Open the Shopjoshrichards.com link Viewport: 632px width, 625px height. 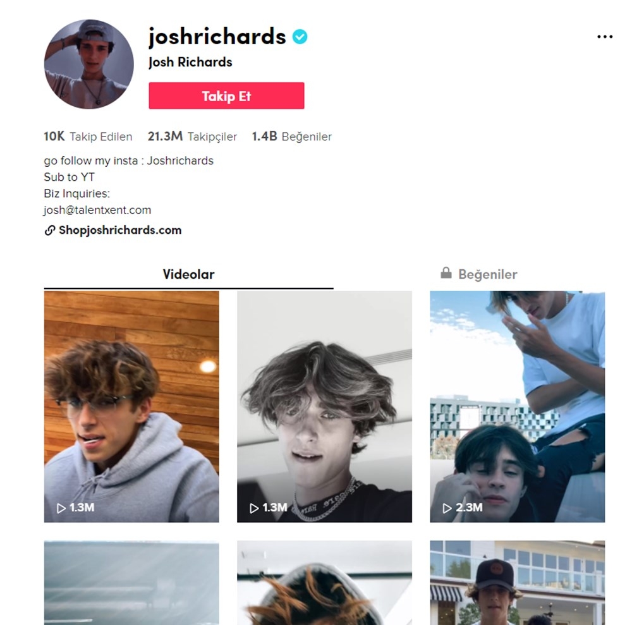(120, 230)
